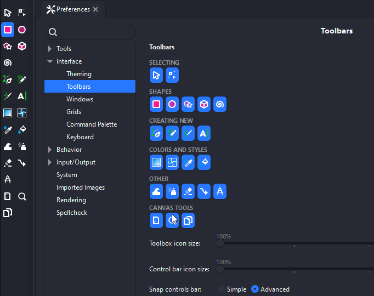This screenshot has height=296, width=374.
Task: Click the Preferences tab label
Action: click(73, 9)
